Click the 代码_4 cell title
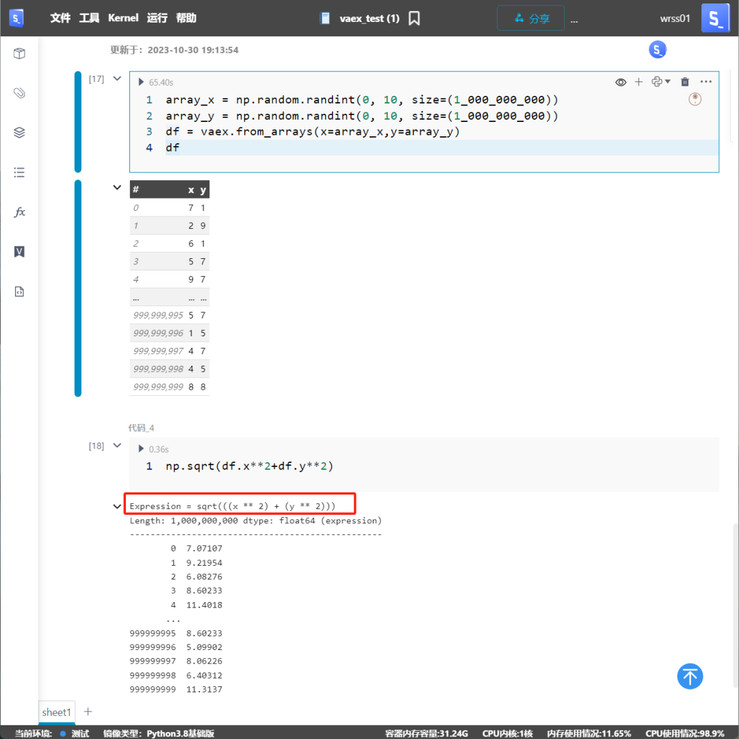 (x=142, y=428)
